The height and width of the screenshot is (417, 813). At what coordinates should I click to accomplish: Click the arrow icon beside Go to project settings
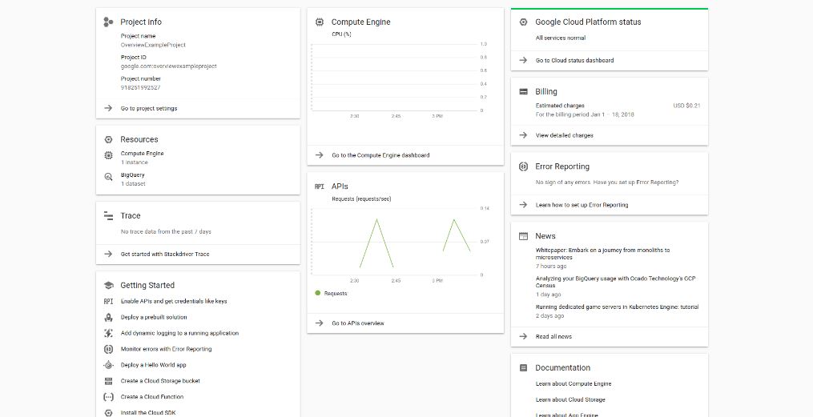tap(108, 108)
